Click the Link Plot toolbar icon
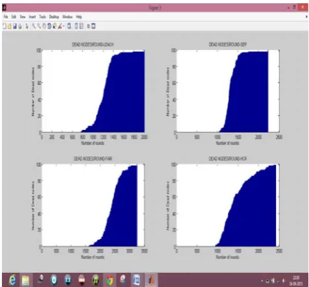Viewport: 309px width, 287px height. tap(69, 26)
